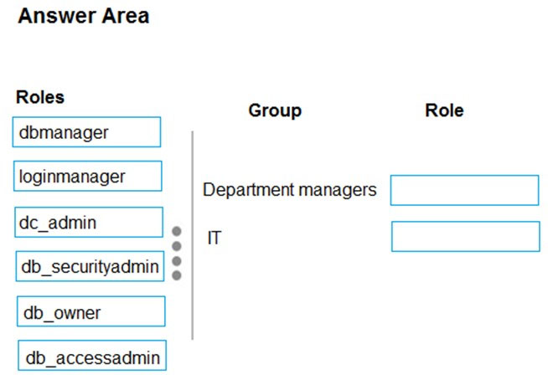This screenshot has height=385, width=548.
Task: Click the vertical divider line
Action: coord(193,235)
